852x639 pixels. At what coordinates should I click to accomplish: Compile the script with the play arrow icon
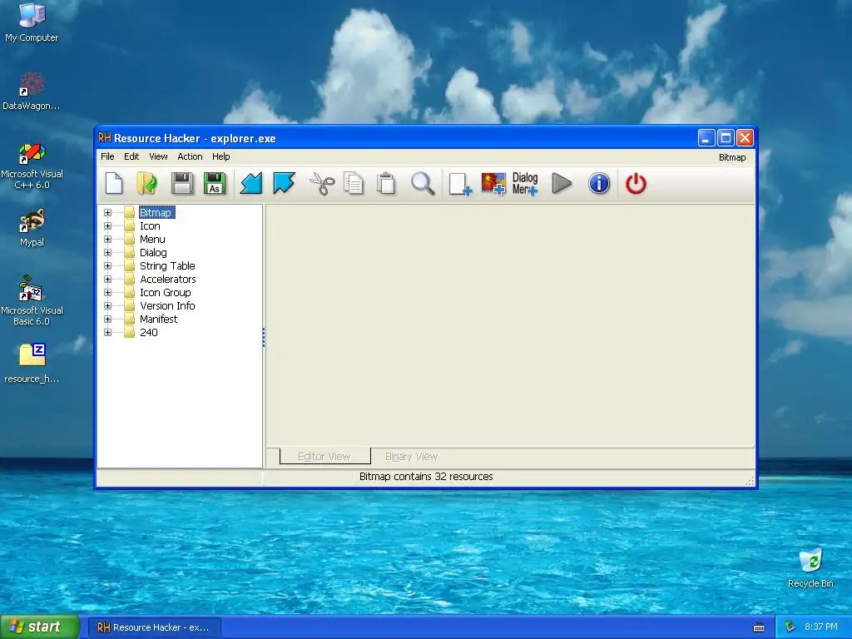click(x=562, y=183)
